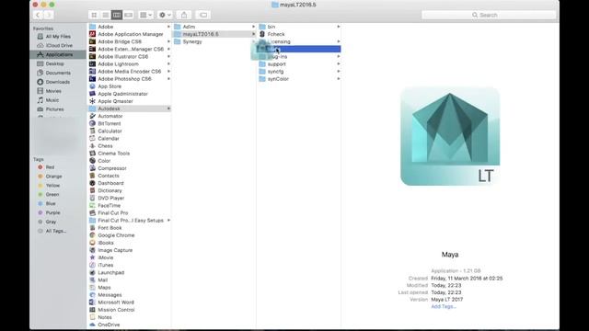
Task: Expand the synColor folder arrow
Action: (339, 79)
